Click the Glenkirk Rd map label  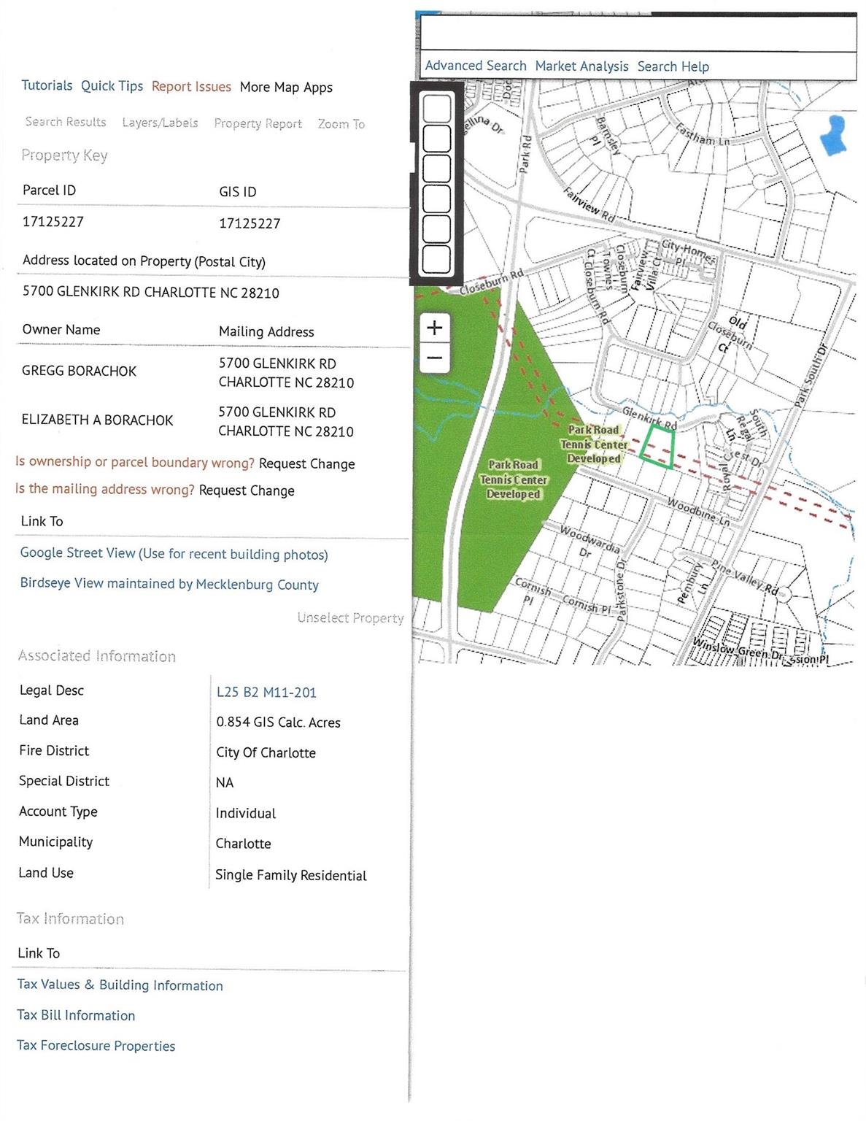[x=649, y=418]
